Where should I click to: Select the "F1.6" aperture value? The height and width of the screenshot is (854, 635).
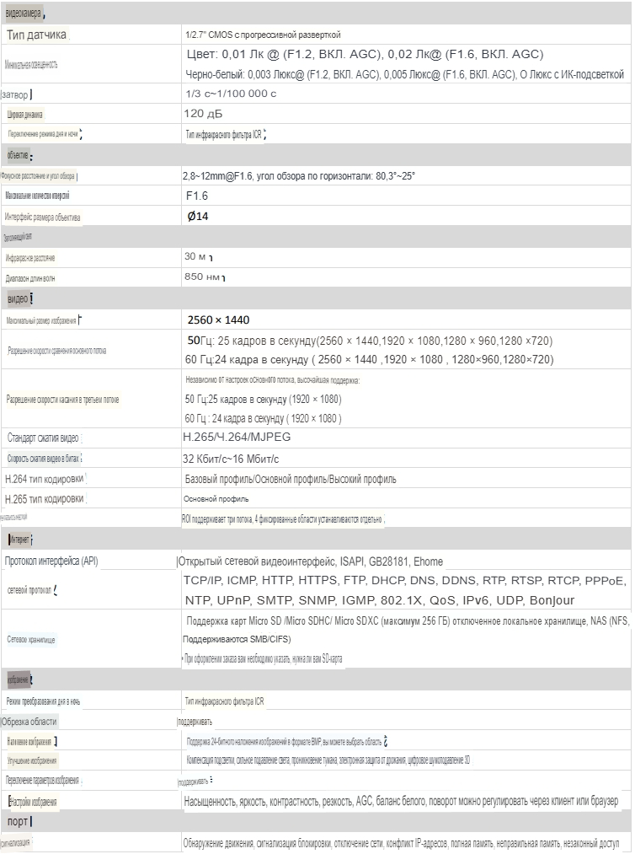point(196,196)
